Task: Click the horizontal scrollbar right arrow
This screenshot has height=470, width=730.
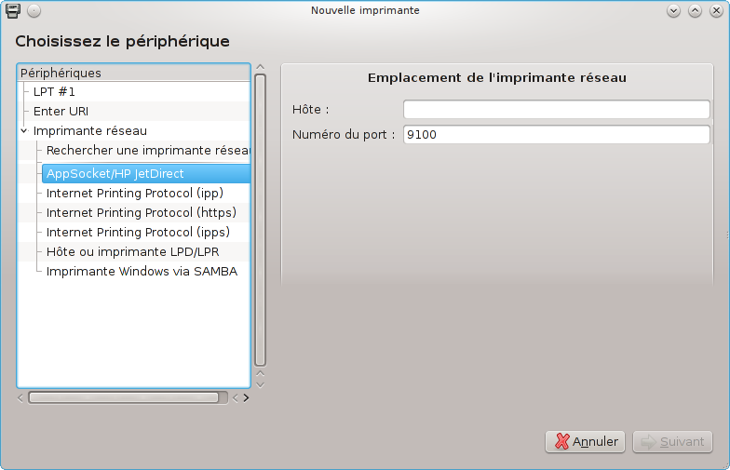Action: click(x=246, y=398)
